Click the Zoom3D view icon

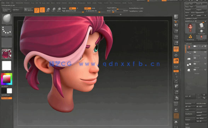(x=176, y=92)
